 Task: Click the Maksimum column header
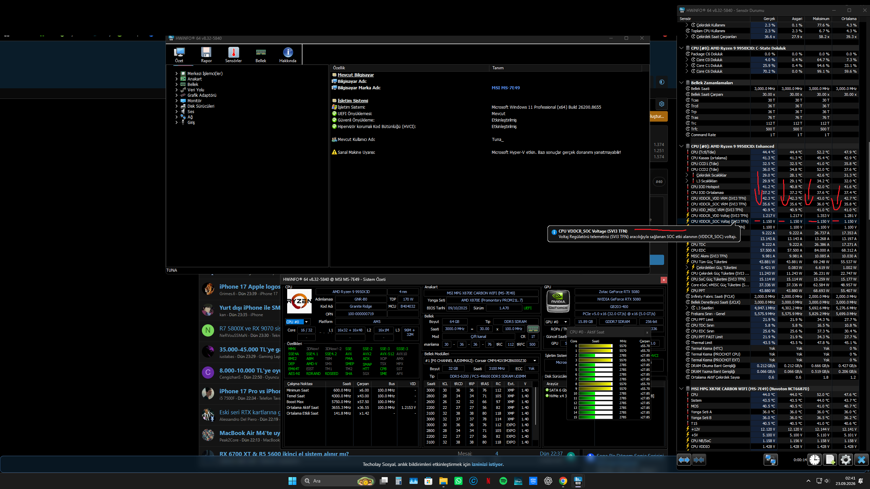[818, 19]
